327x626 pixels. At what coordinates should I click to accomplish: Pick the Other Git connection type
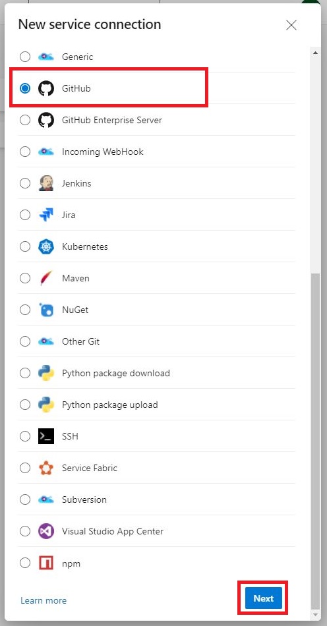[x=25, y=341]
